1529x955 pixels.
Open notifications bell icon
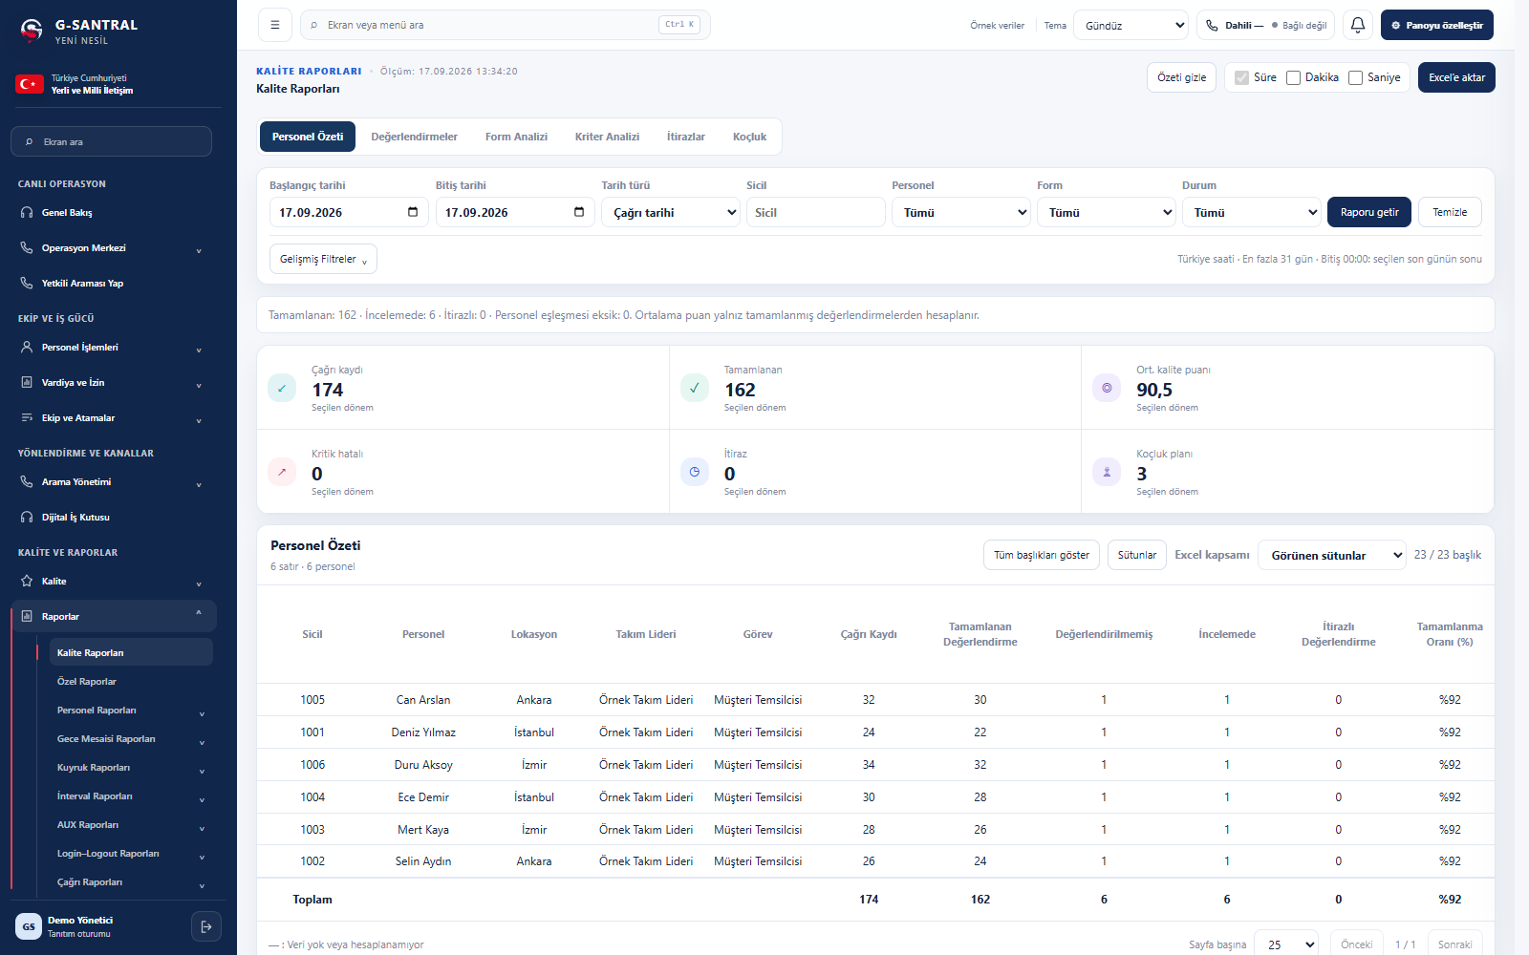pyautogui.click(x=1358, y=25)
